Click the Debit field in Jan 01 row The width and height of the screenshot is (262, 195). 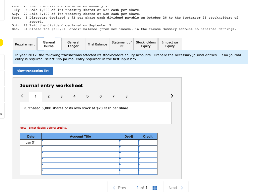click(129, 143)
